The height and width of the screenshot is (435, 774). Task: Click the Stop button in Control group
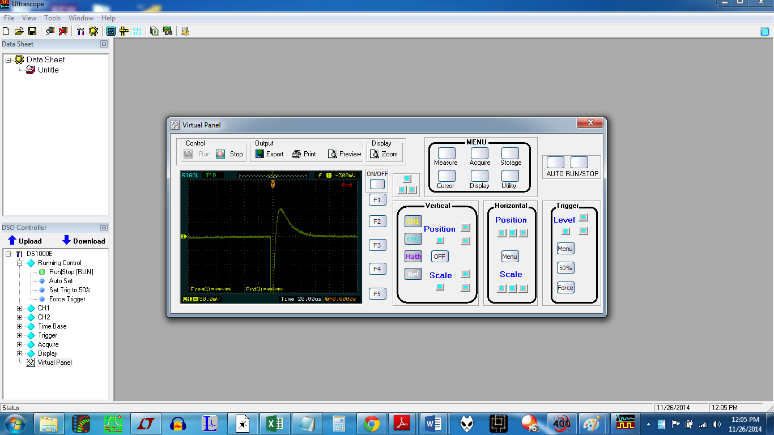[229, 154]
